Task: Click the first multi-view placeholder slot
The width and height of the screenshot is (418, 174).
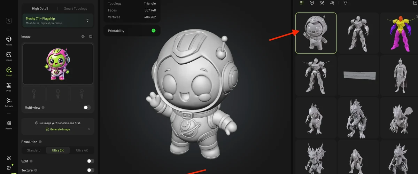Action: (34, 94)
